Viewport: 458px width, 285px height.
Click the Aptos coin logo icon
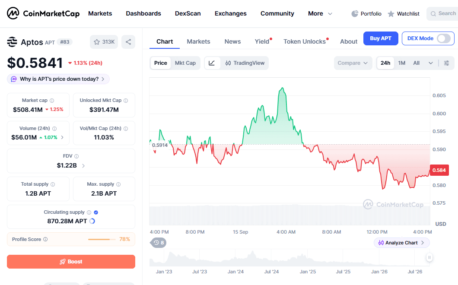click(x=12, y=42)
